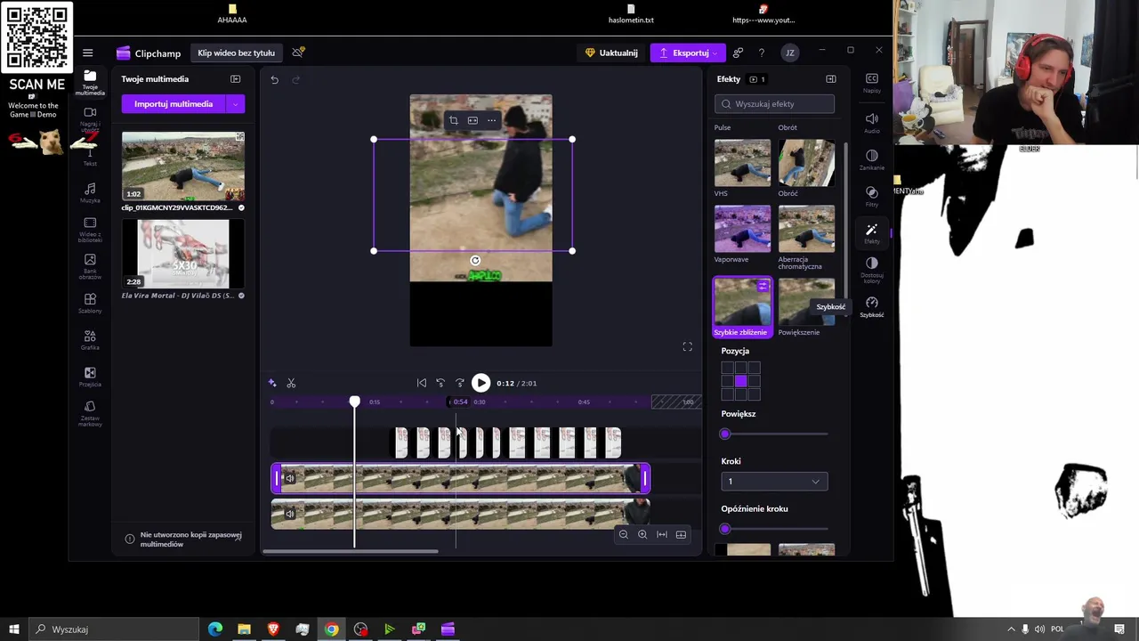Open the Muzyka sidebar section

pos(90,193)
